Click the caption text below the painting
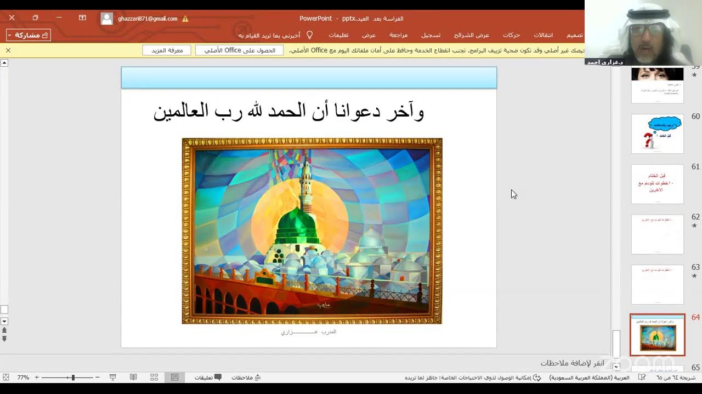Image resolution: width=702 pixels, height=394 pixels. click(x=308, y=332)
